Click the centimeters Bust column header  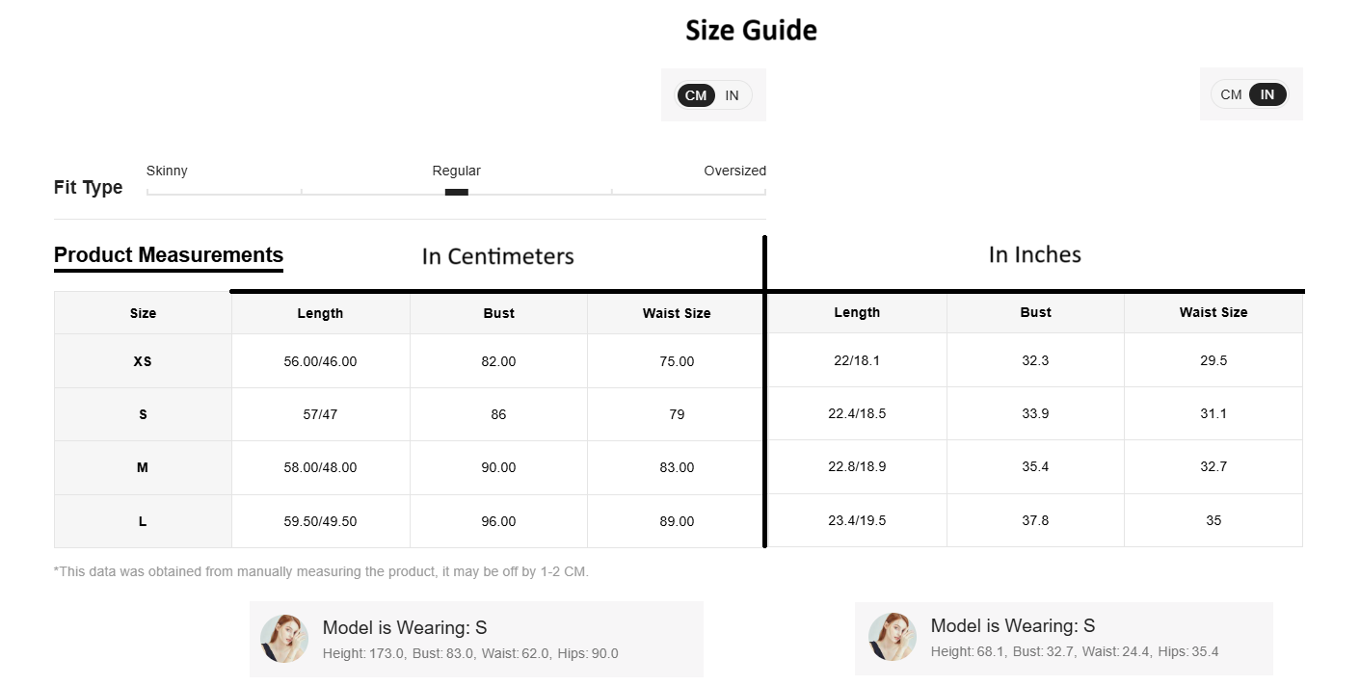coord(498,313)
